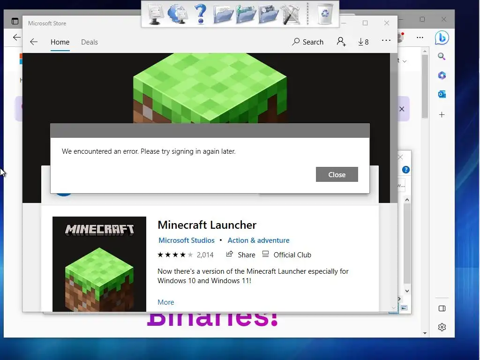Open the account sign-in icon

[341, 42]
